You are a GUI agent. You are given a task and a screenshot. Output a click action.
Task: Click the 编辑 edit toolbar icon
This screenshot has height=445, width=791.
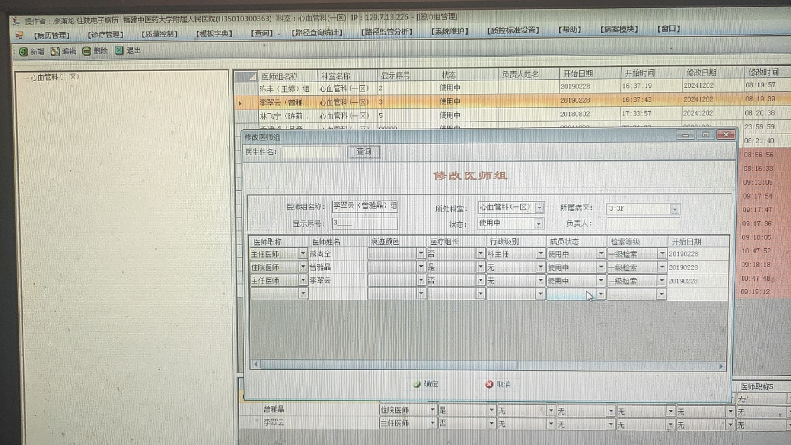click(x=55, y=51)
